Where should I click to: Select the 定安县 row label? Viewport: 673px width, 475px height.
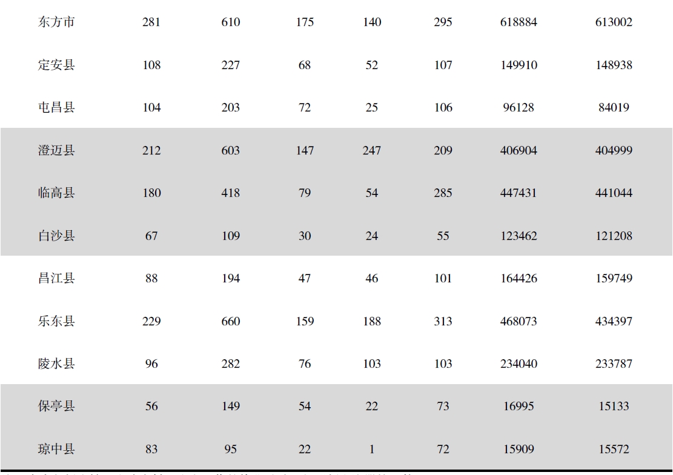tap(56, 65)
